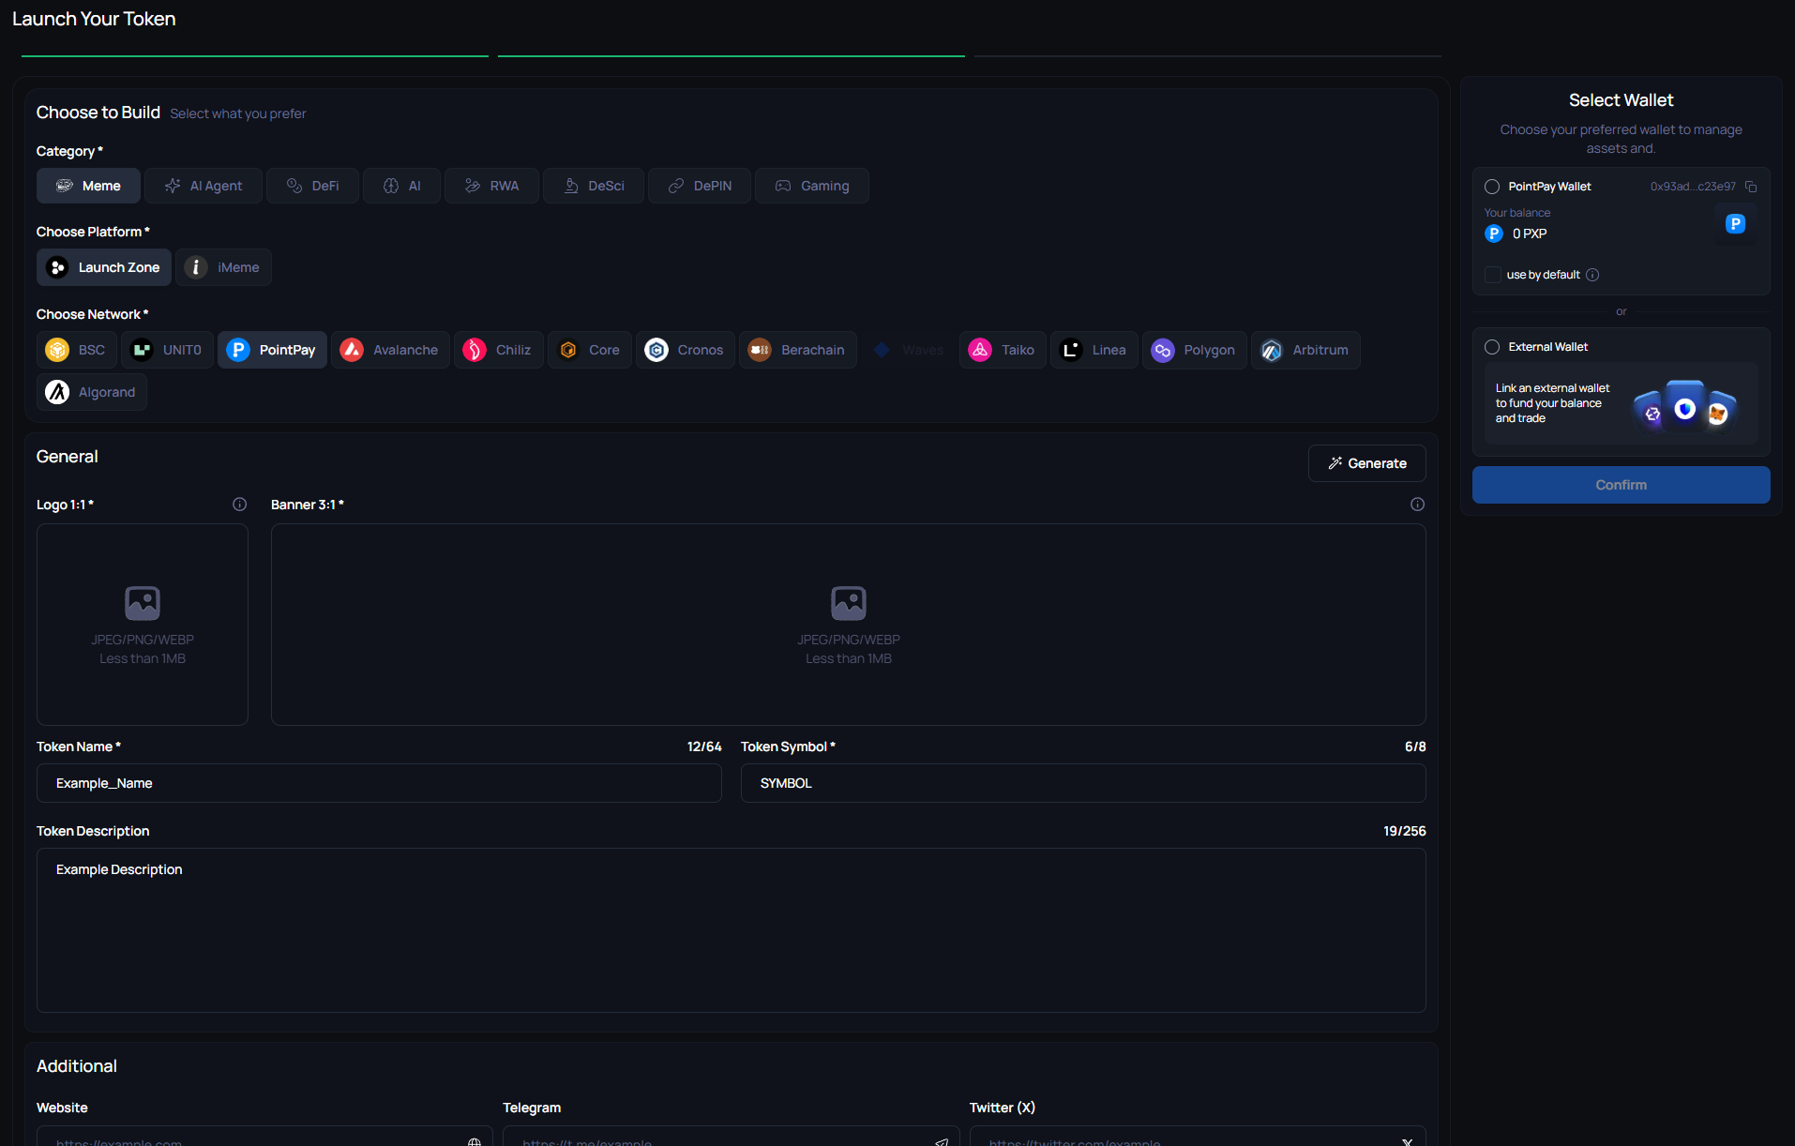Upload an image in the Logo box
Image resolution: width=1795 pixels, height=1146 pixels.
point(143,625)
